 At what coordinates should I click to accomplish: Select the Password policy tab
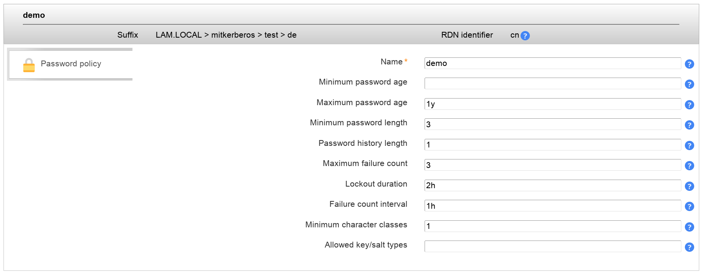point(71,64)
